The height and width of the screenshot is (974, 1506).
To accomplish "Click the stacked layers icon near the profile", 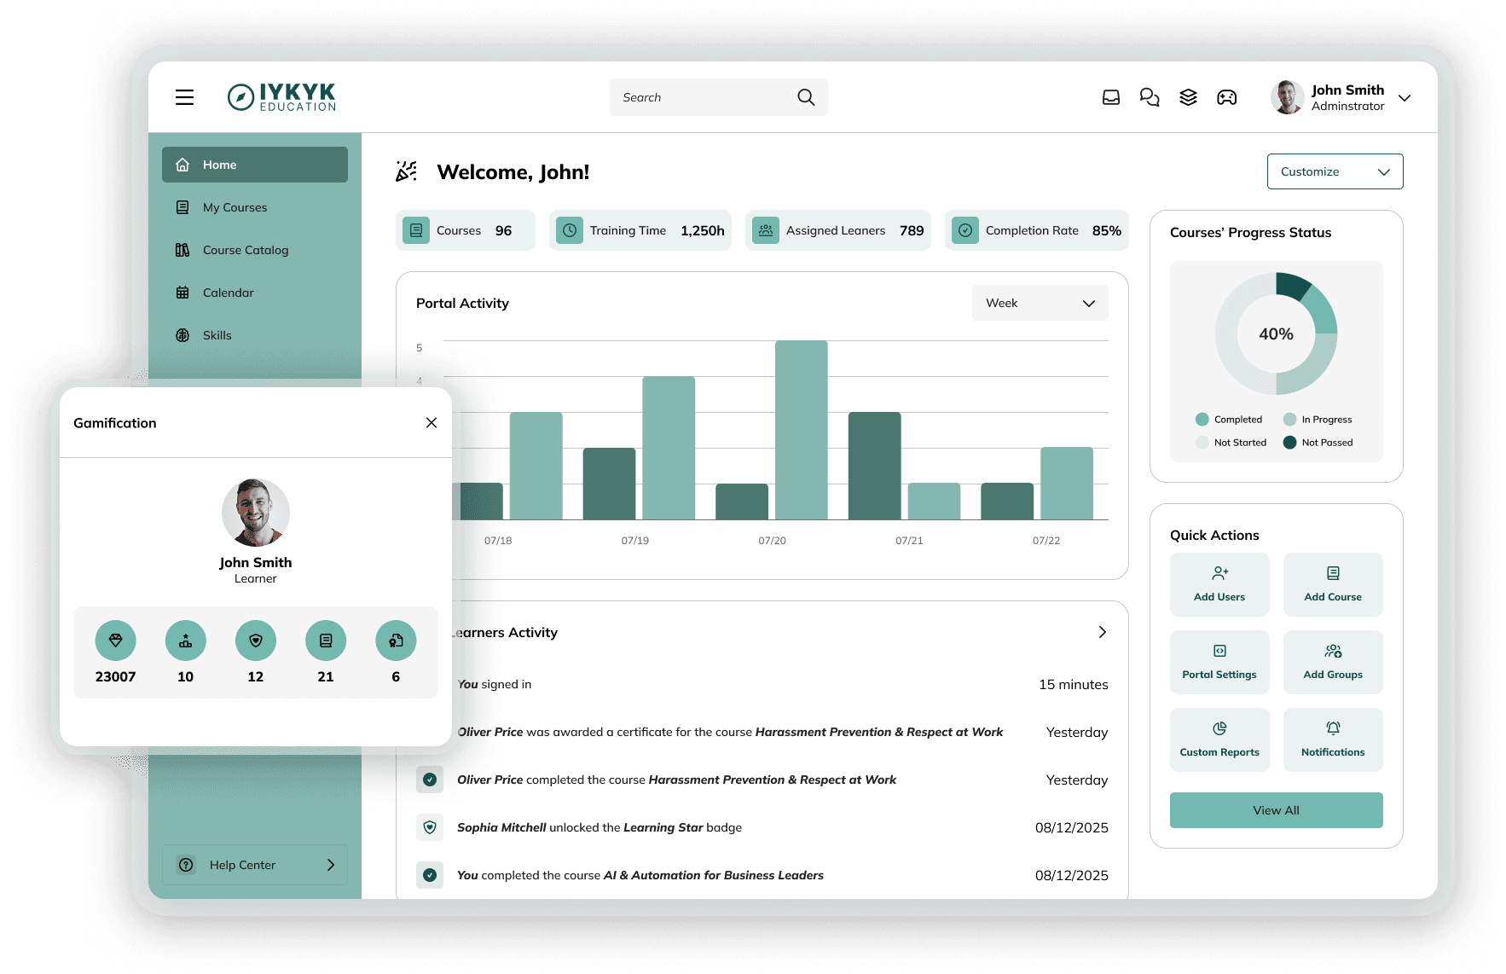I will pyautogui.click(x=1188, y=97).
